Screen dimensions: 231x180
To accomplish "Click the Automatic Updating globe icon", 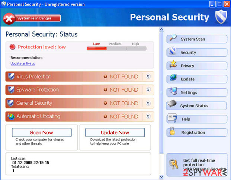I will pyautogui.click(x=11, y=116).
